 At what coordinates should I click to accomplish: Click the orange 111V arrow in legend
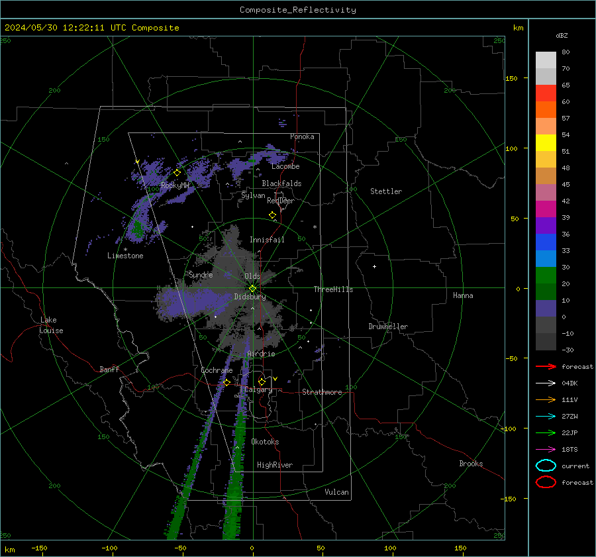(x=546, y=399)
